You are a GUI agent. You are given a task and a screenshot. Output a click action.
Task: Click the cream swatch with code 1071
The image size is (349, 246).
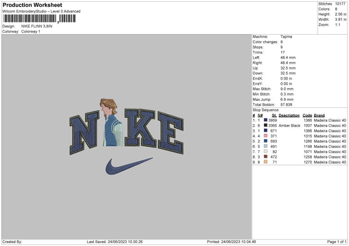click(265, 151)
